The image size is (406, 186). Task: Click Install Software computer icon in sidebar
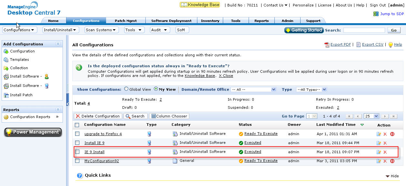47,86
